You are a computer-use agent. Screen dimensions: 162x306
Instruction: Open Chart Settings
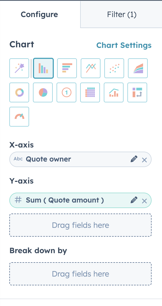[x=124, y=45]
